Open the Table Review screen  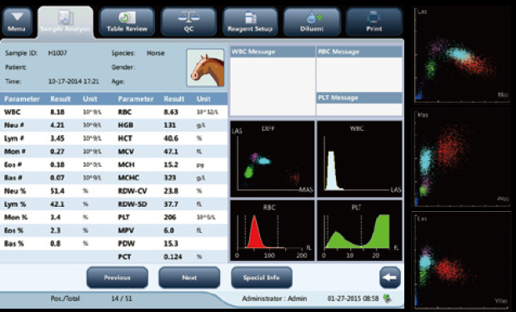click(127, 22)
